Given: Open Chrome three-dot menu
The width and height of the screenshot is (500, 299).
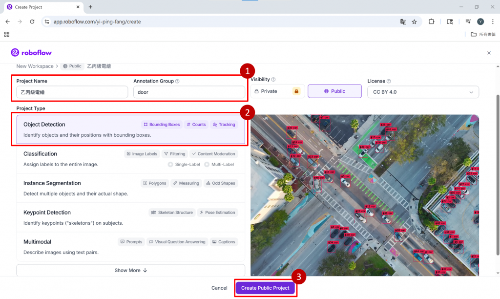Looking at the screenshot, I should point(493,21).
